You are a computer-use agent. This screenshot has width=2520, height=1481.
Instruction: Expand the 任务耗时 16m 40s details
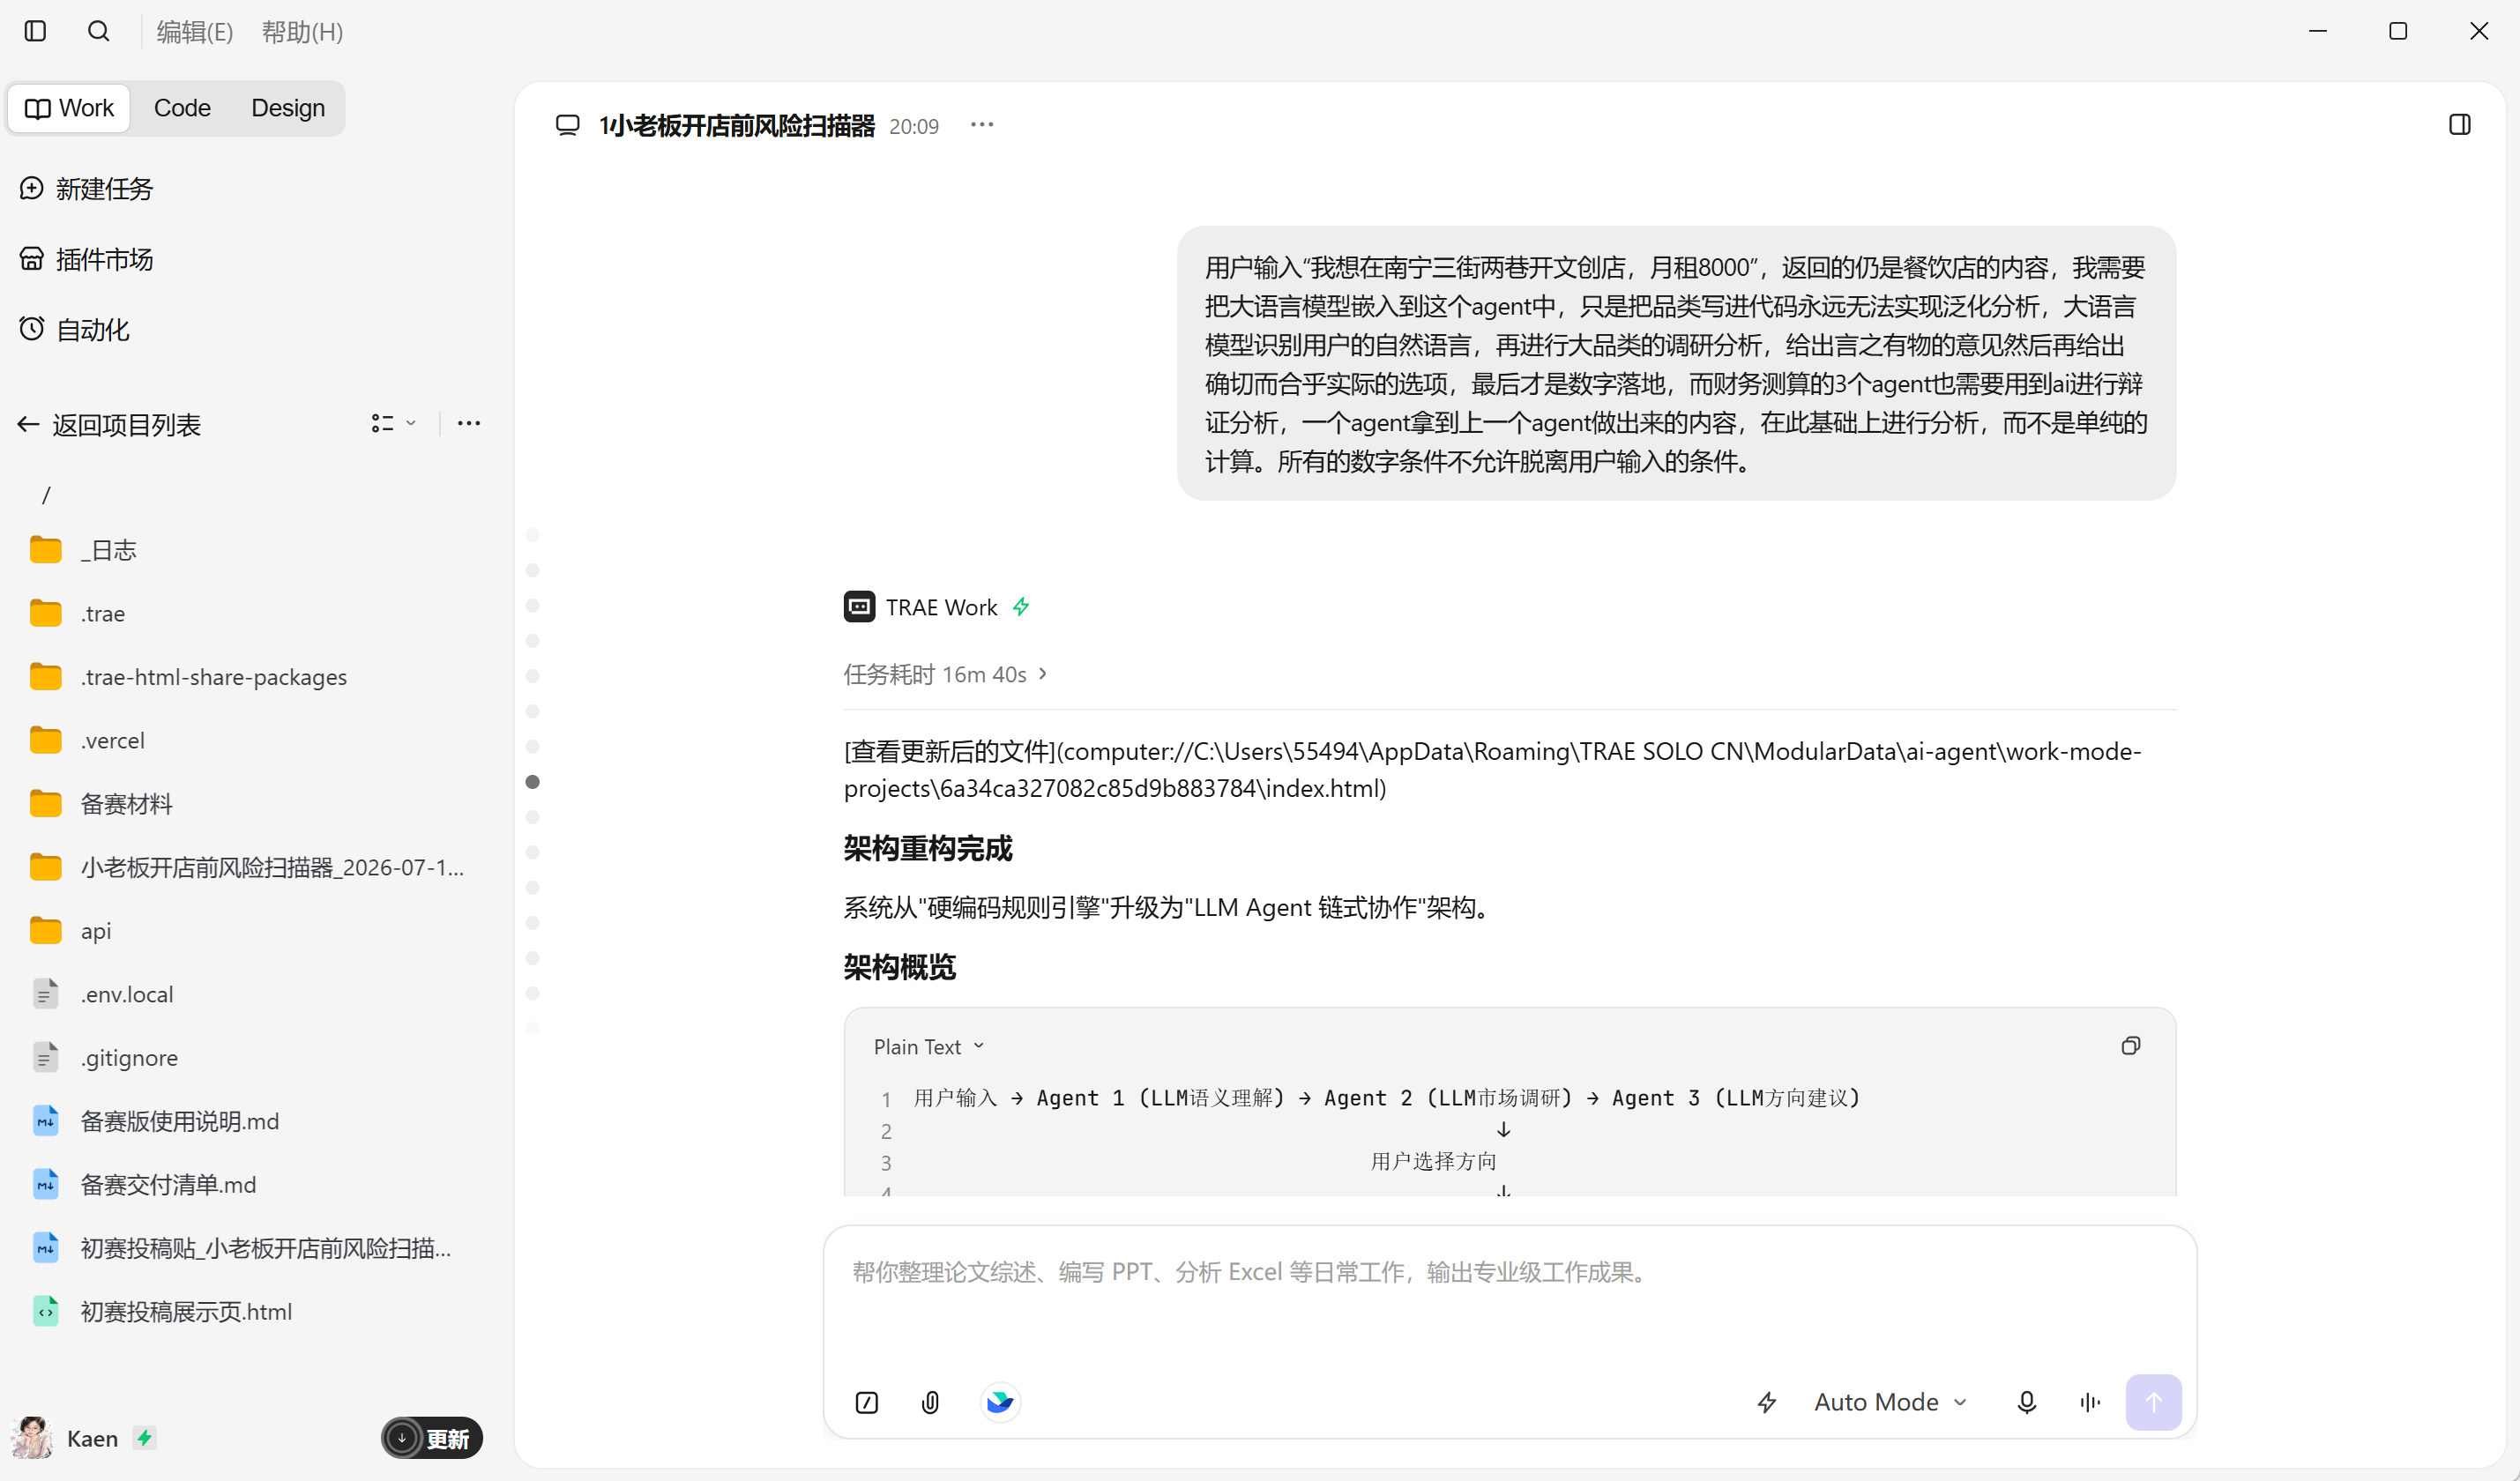(946, 674)
